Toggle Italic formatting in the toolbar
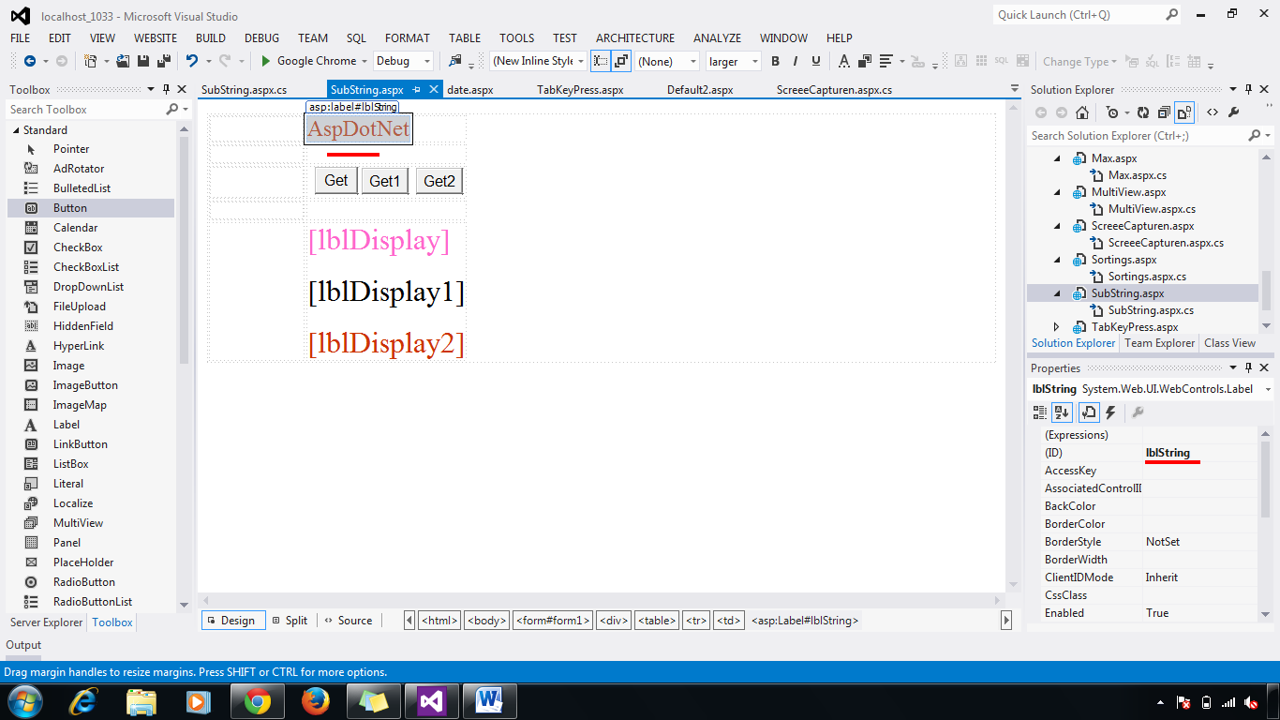Image resolution: width=1280 pixels, height=720 pixels. click(796, 60)
